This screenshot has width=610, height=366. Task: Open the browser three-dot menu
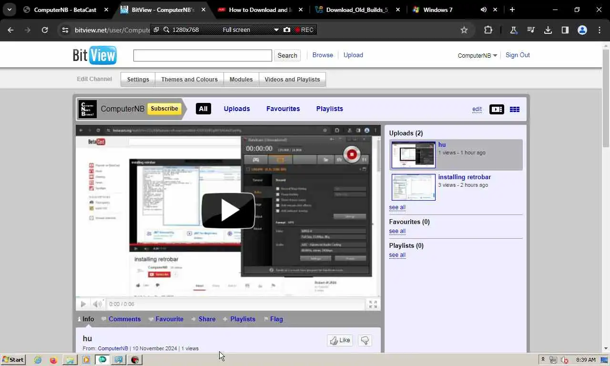(600, 30)
